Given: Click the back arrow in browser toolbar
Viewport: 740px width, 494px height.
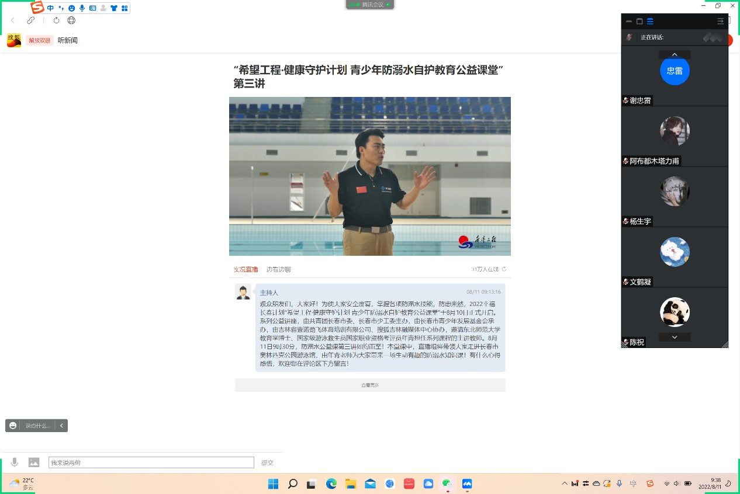Looking at the screenshot, I should coord(13,20).
